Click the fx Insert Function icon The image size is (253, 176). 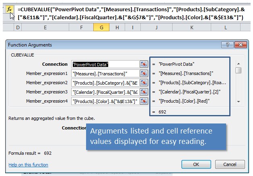9,9
